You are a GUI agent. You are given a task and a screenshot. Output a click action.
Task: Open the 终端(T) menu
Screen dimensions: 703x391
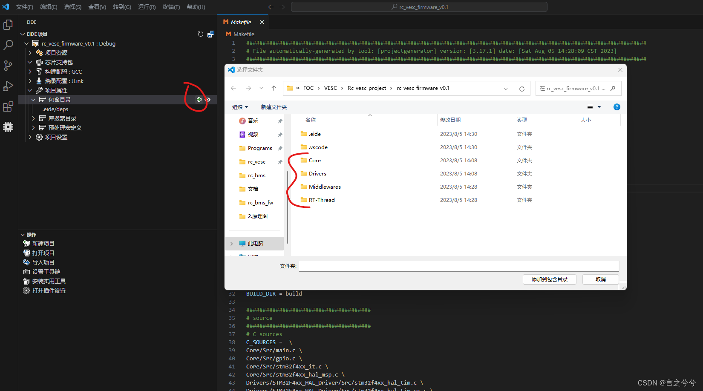click(x=171, y=7)
